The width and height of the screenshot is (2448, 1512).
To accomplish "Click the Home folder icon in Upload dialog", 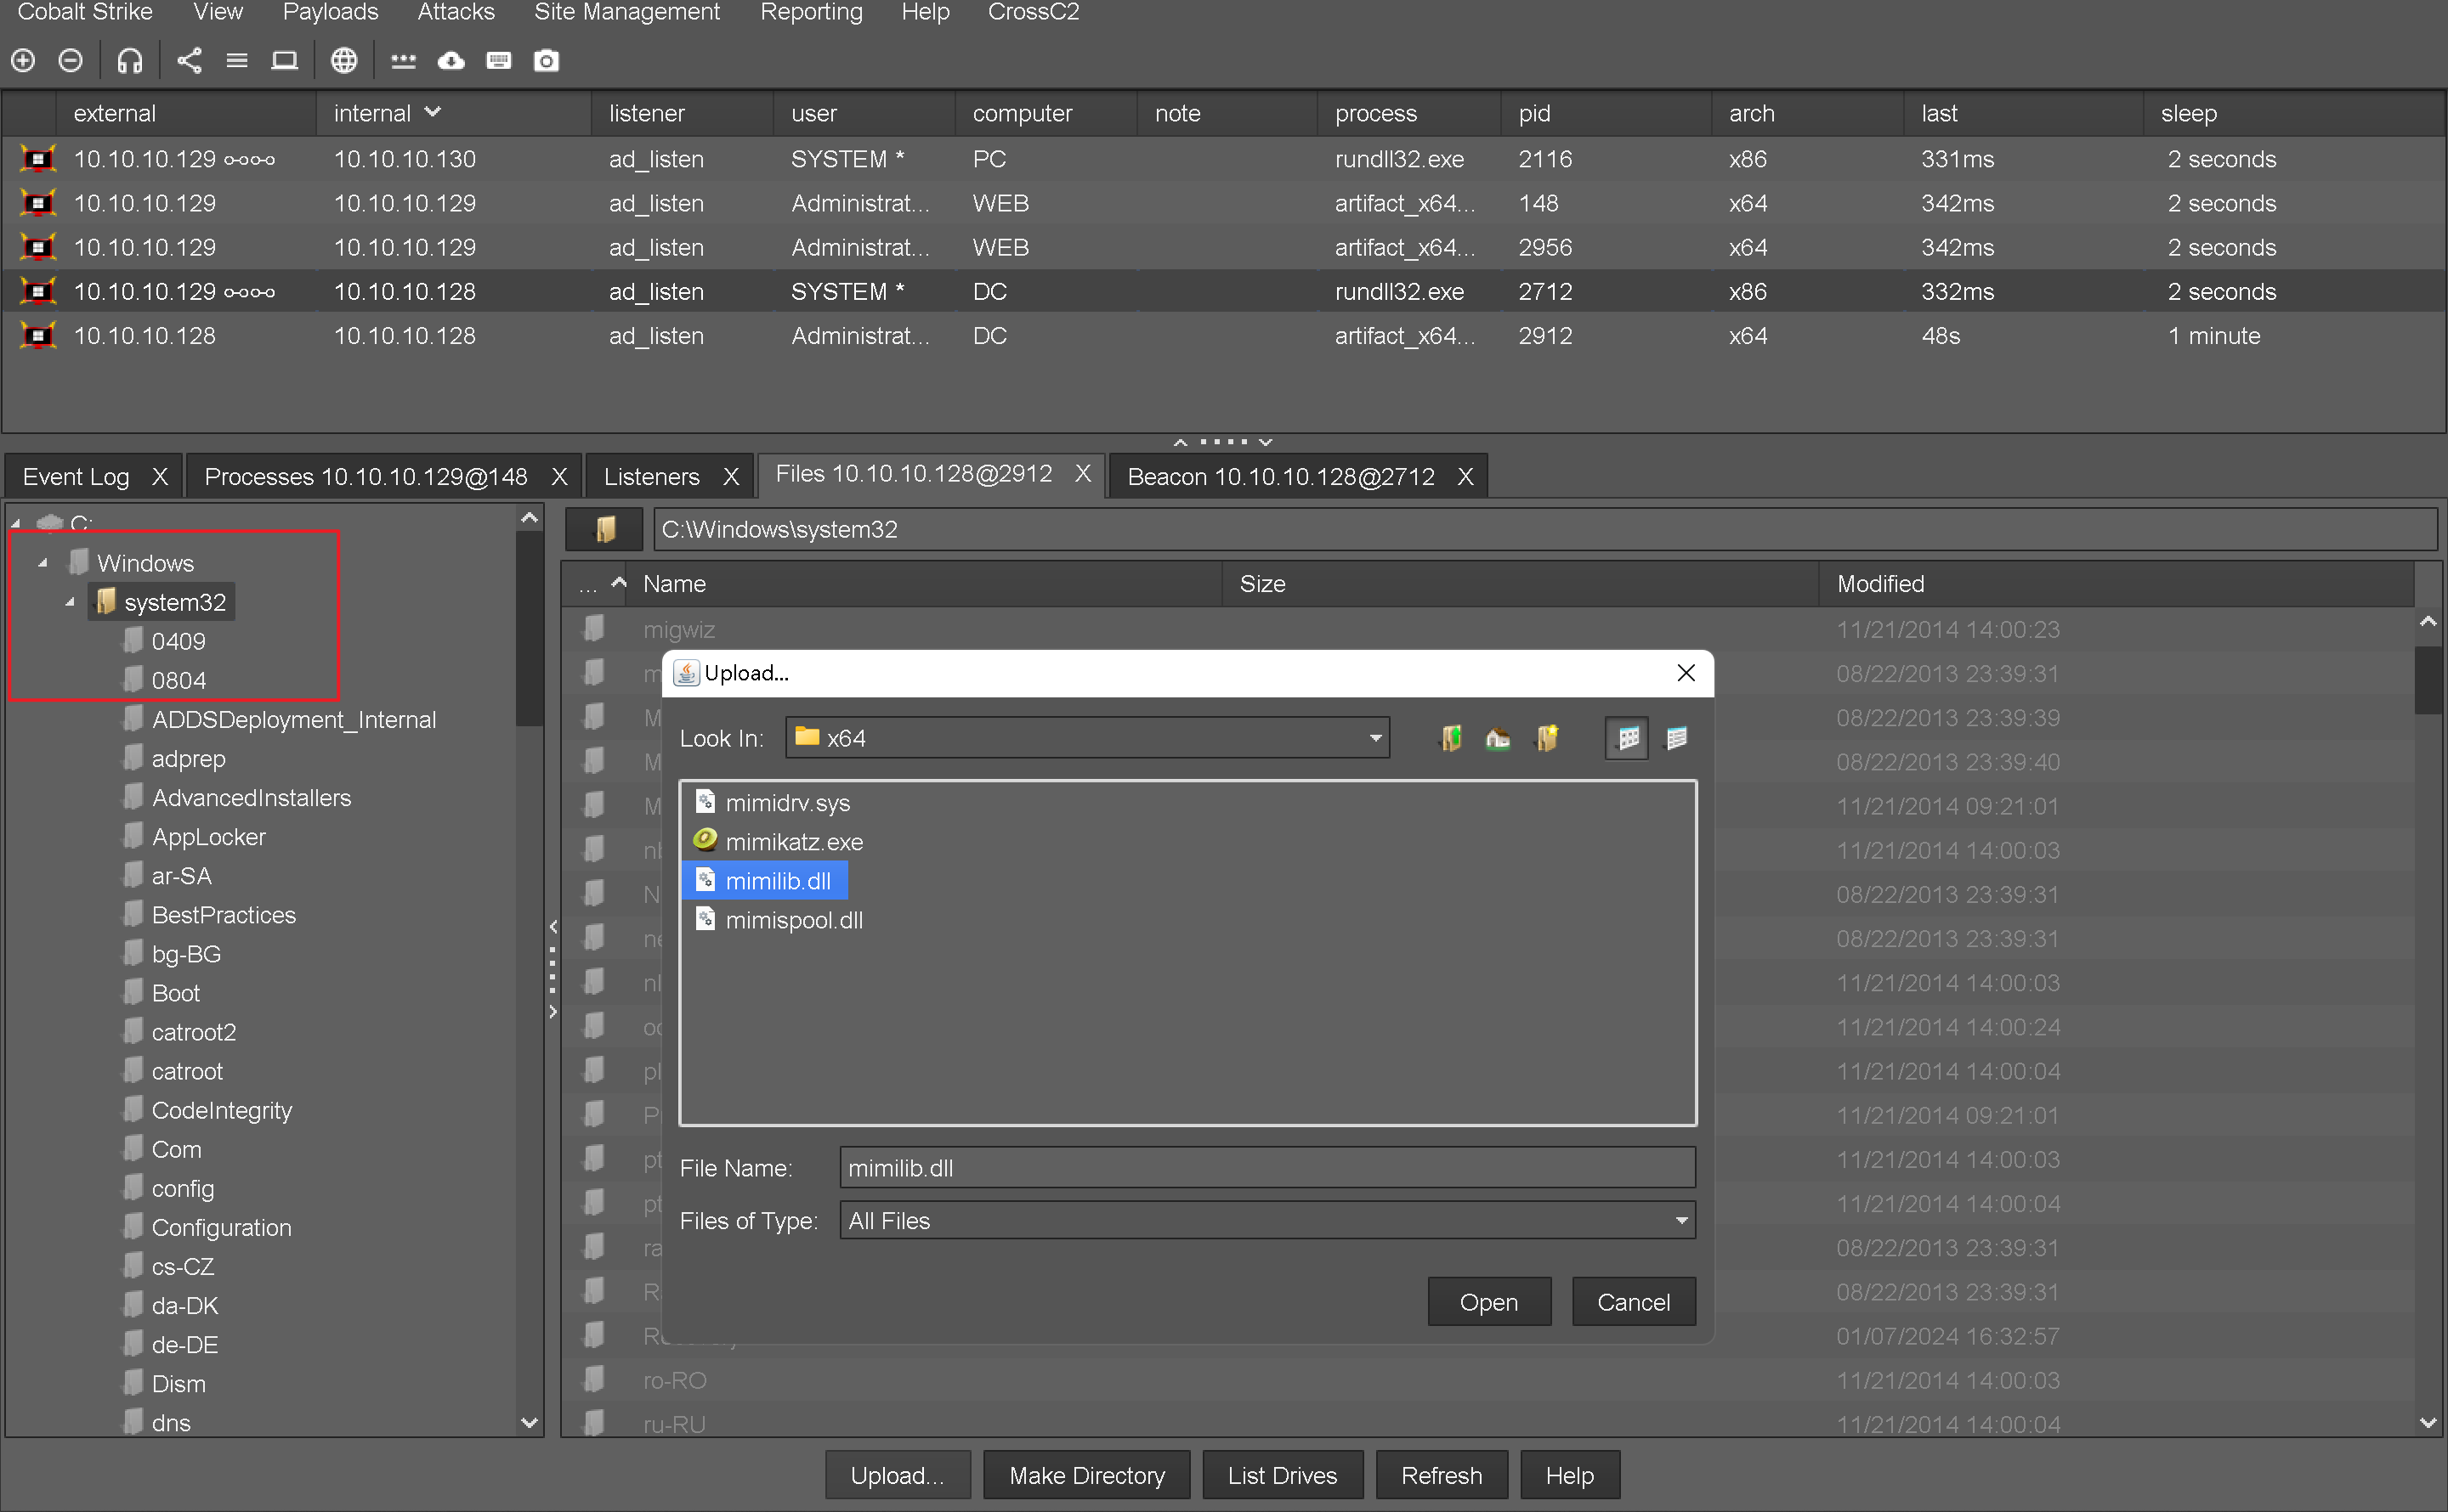I will (x=1498, y=738).
